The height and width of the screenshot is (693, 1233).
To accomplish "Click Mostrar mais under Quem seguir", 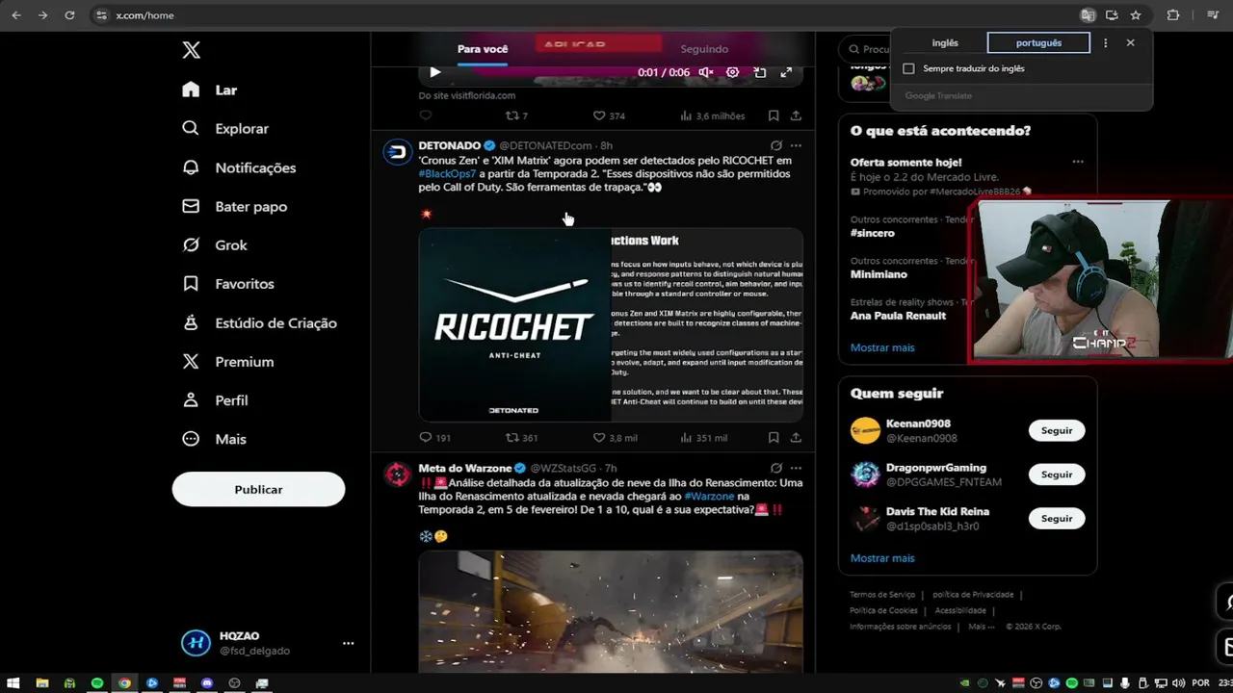I will click(x=882, y=558).
